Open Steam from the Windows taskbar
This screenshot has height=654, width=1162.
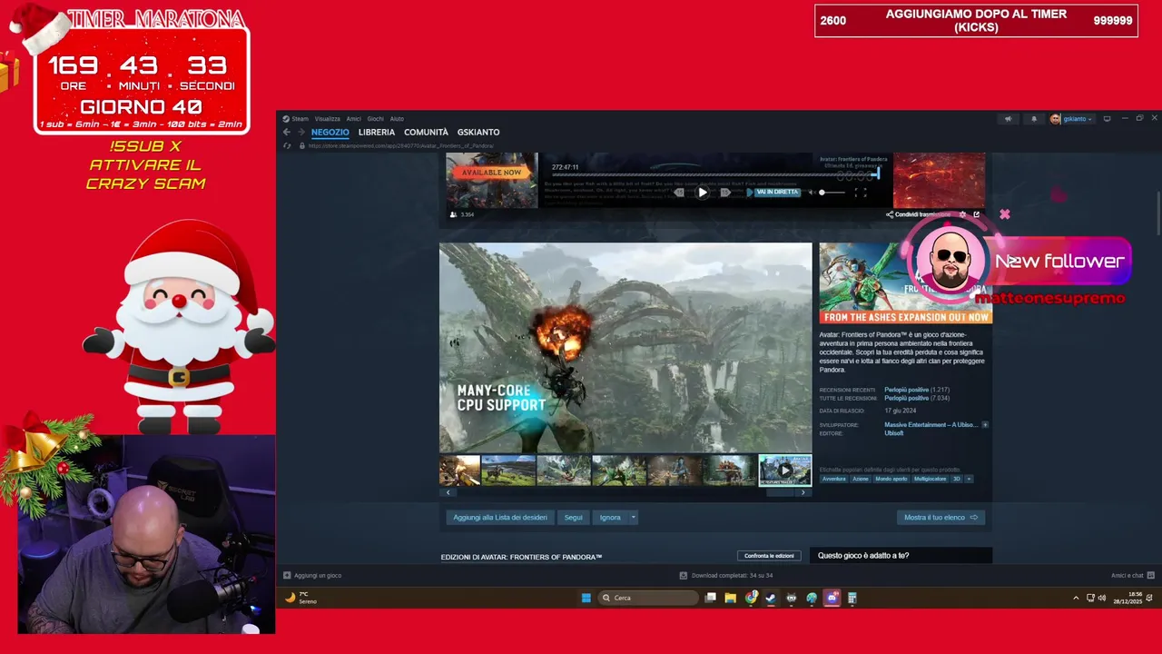tap(770, 598)
